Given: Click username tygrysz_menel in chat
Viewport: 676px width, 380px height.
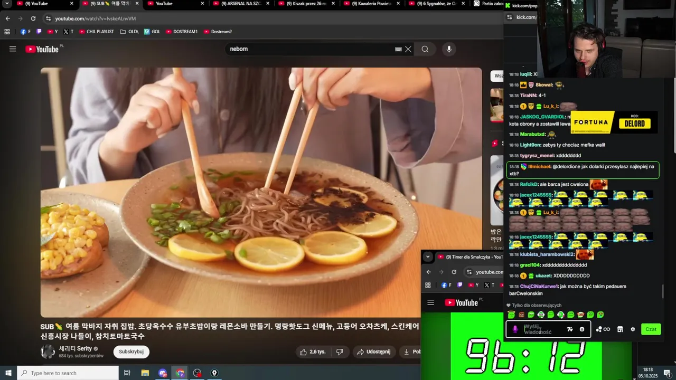Looking at the screenshot, I should coord(537,156).
